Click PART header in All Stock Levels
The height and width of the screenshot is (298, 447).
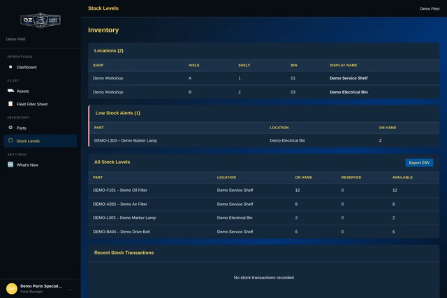click(x=98, y=177)
